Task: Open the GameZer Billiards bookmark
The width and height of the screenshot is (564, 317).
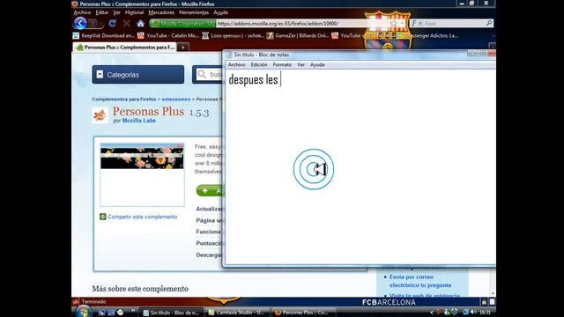Action: [x=298, y=35]
